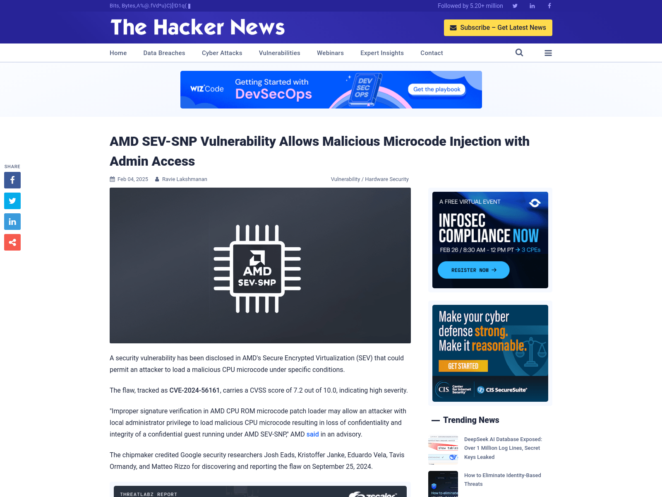Click Infosec Compliance Now ad image

(x=490, y=240)
